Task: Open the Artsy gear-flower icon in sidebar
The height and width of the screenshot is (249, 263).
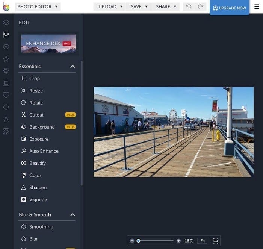Action: pyautogui.click(x=6, y=71)
